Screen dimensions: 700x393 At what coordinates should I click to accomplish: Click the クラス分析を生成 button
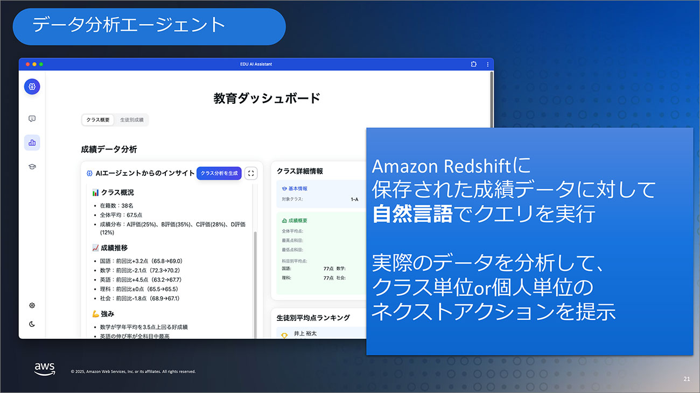click(219, 173)
